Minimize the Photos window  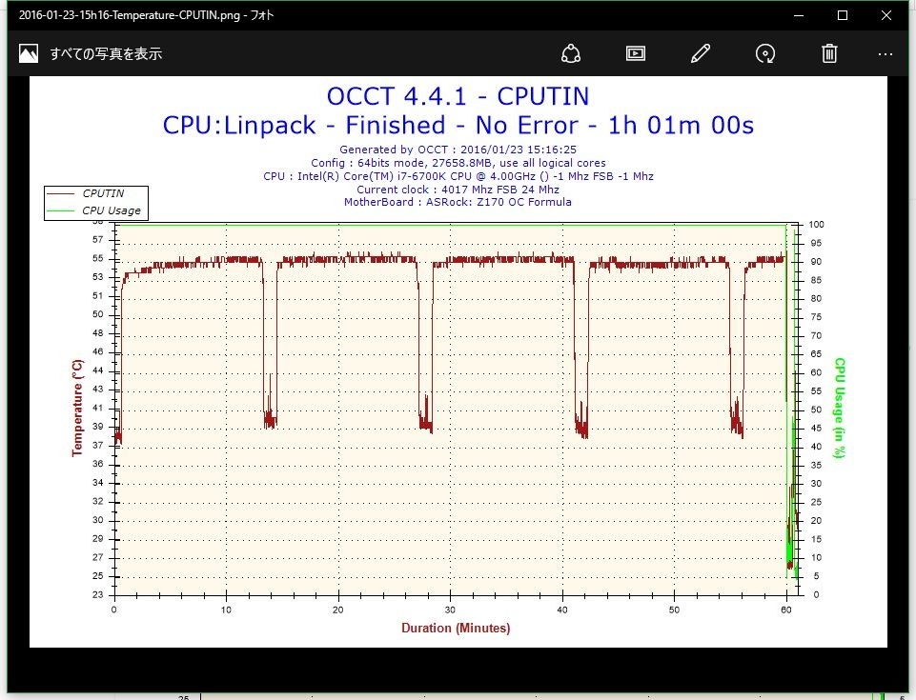point(799,15)
